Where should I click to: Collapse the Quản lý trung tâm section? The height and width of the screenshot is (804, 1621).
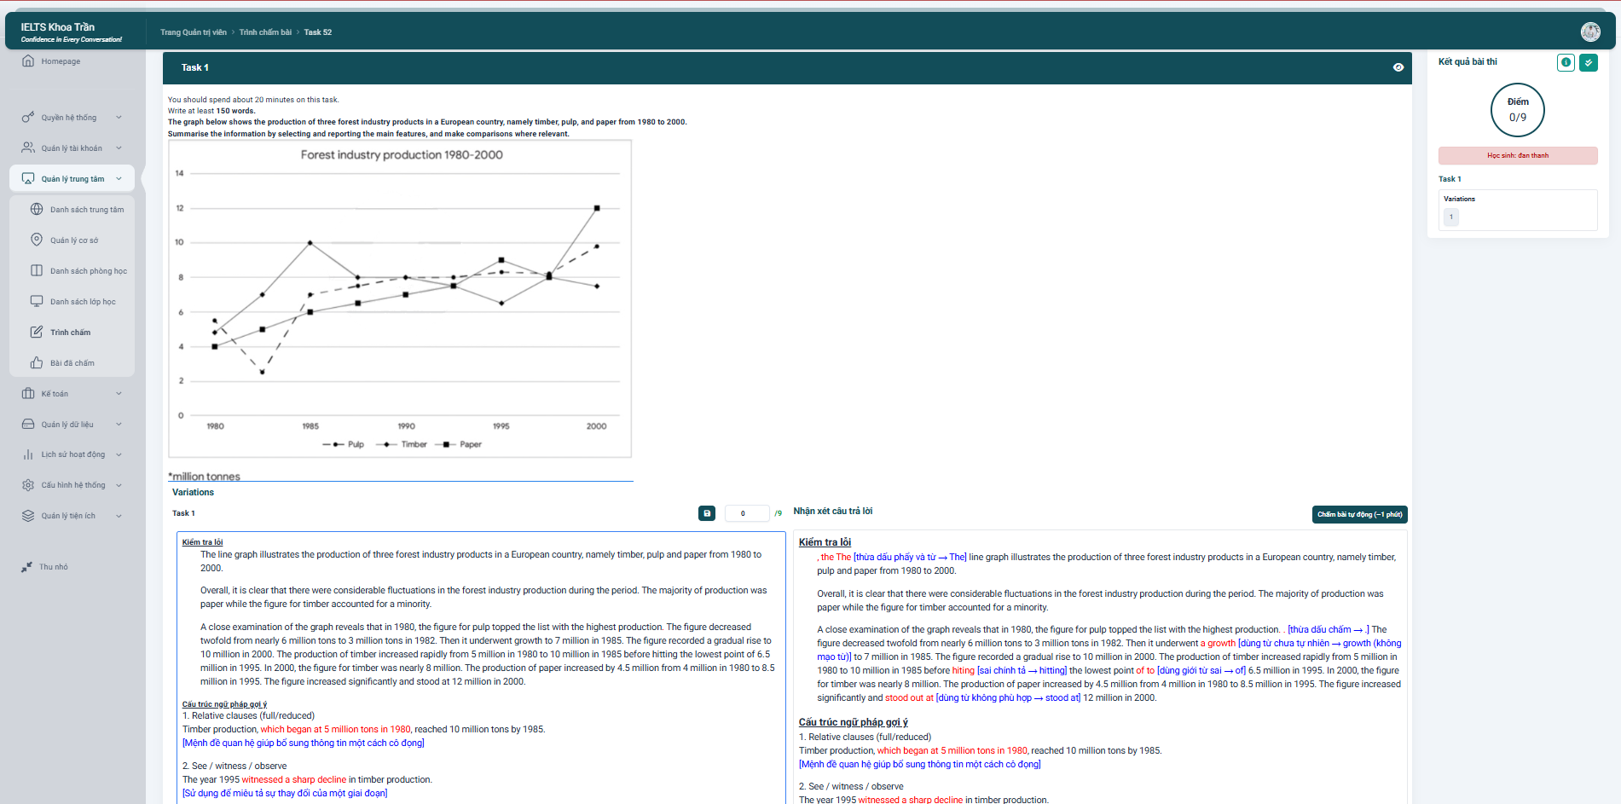(119, 179)
